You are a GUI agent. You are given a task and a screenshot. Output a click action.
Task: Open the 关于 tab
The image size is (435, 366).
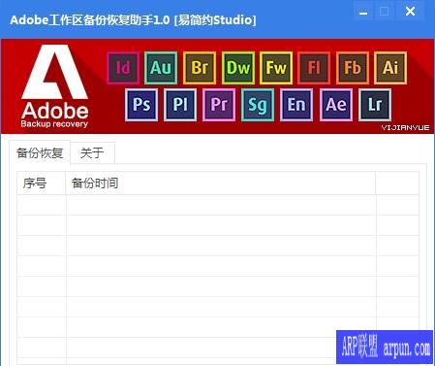(92, 152)
